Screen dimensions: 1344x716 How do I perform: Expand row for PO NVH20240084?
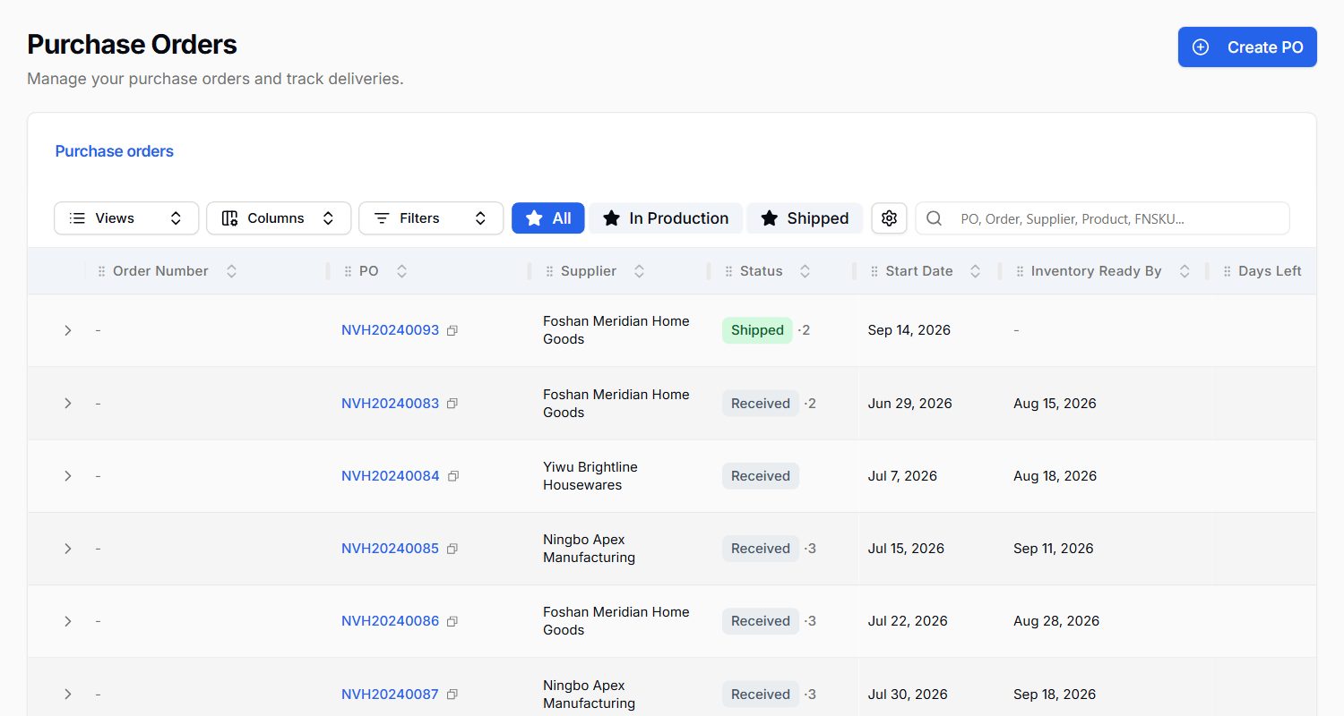[x=67, y=476]
